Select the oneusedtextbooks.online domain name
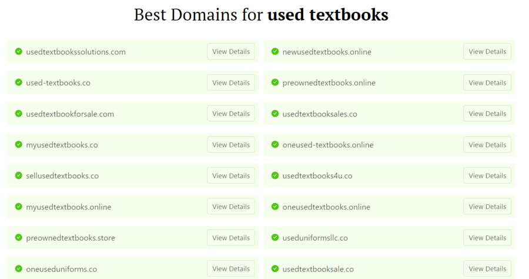 [x=326, y=207]
